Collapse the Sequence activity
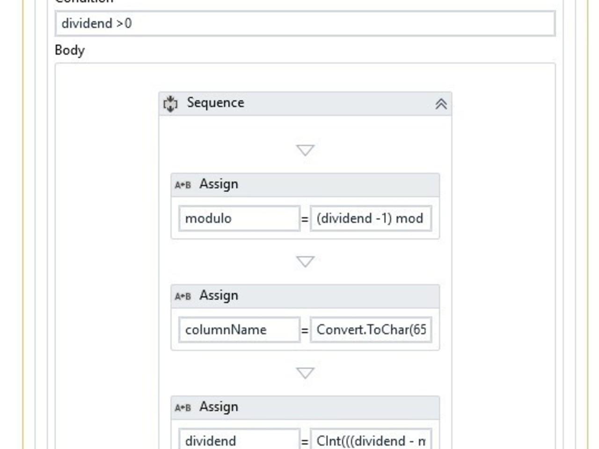This screenshot has width=599, height=449. pos(441,104)
